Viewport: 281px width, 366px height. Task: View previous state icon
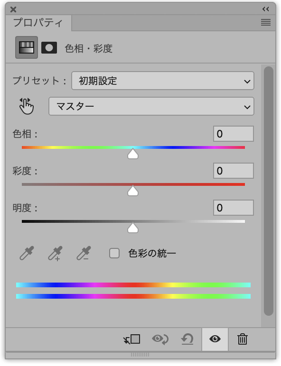click(x=160, y=339)
